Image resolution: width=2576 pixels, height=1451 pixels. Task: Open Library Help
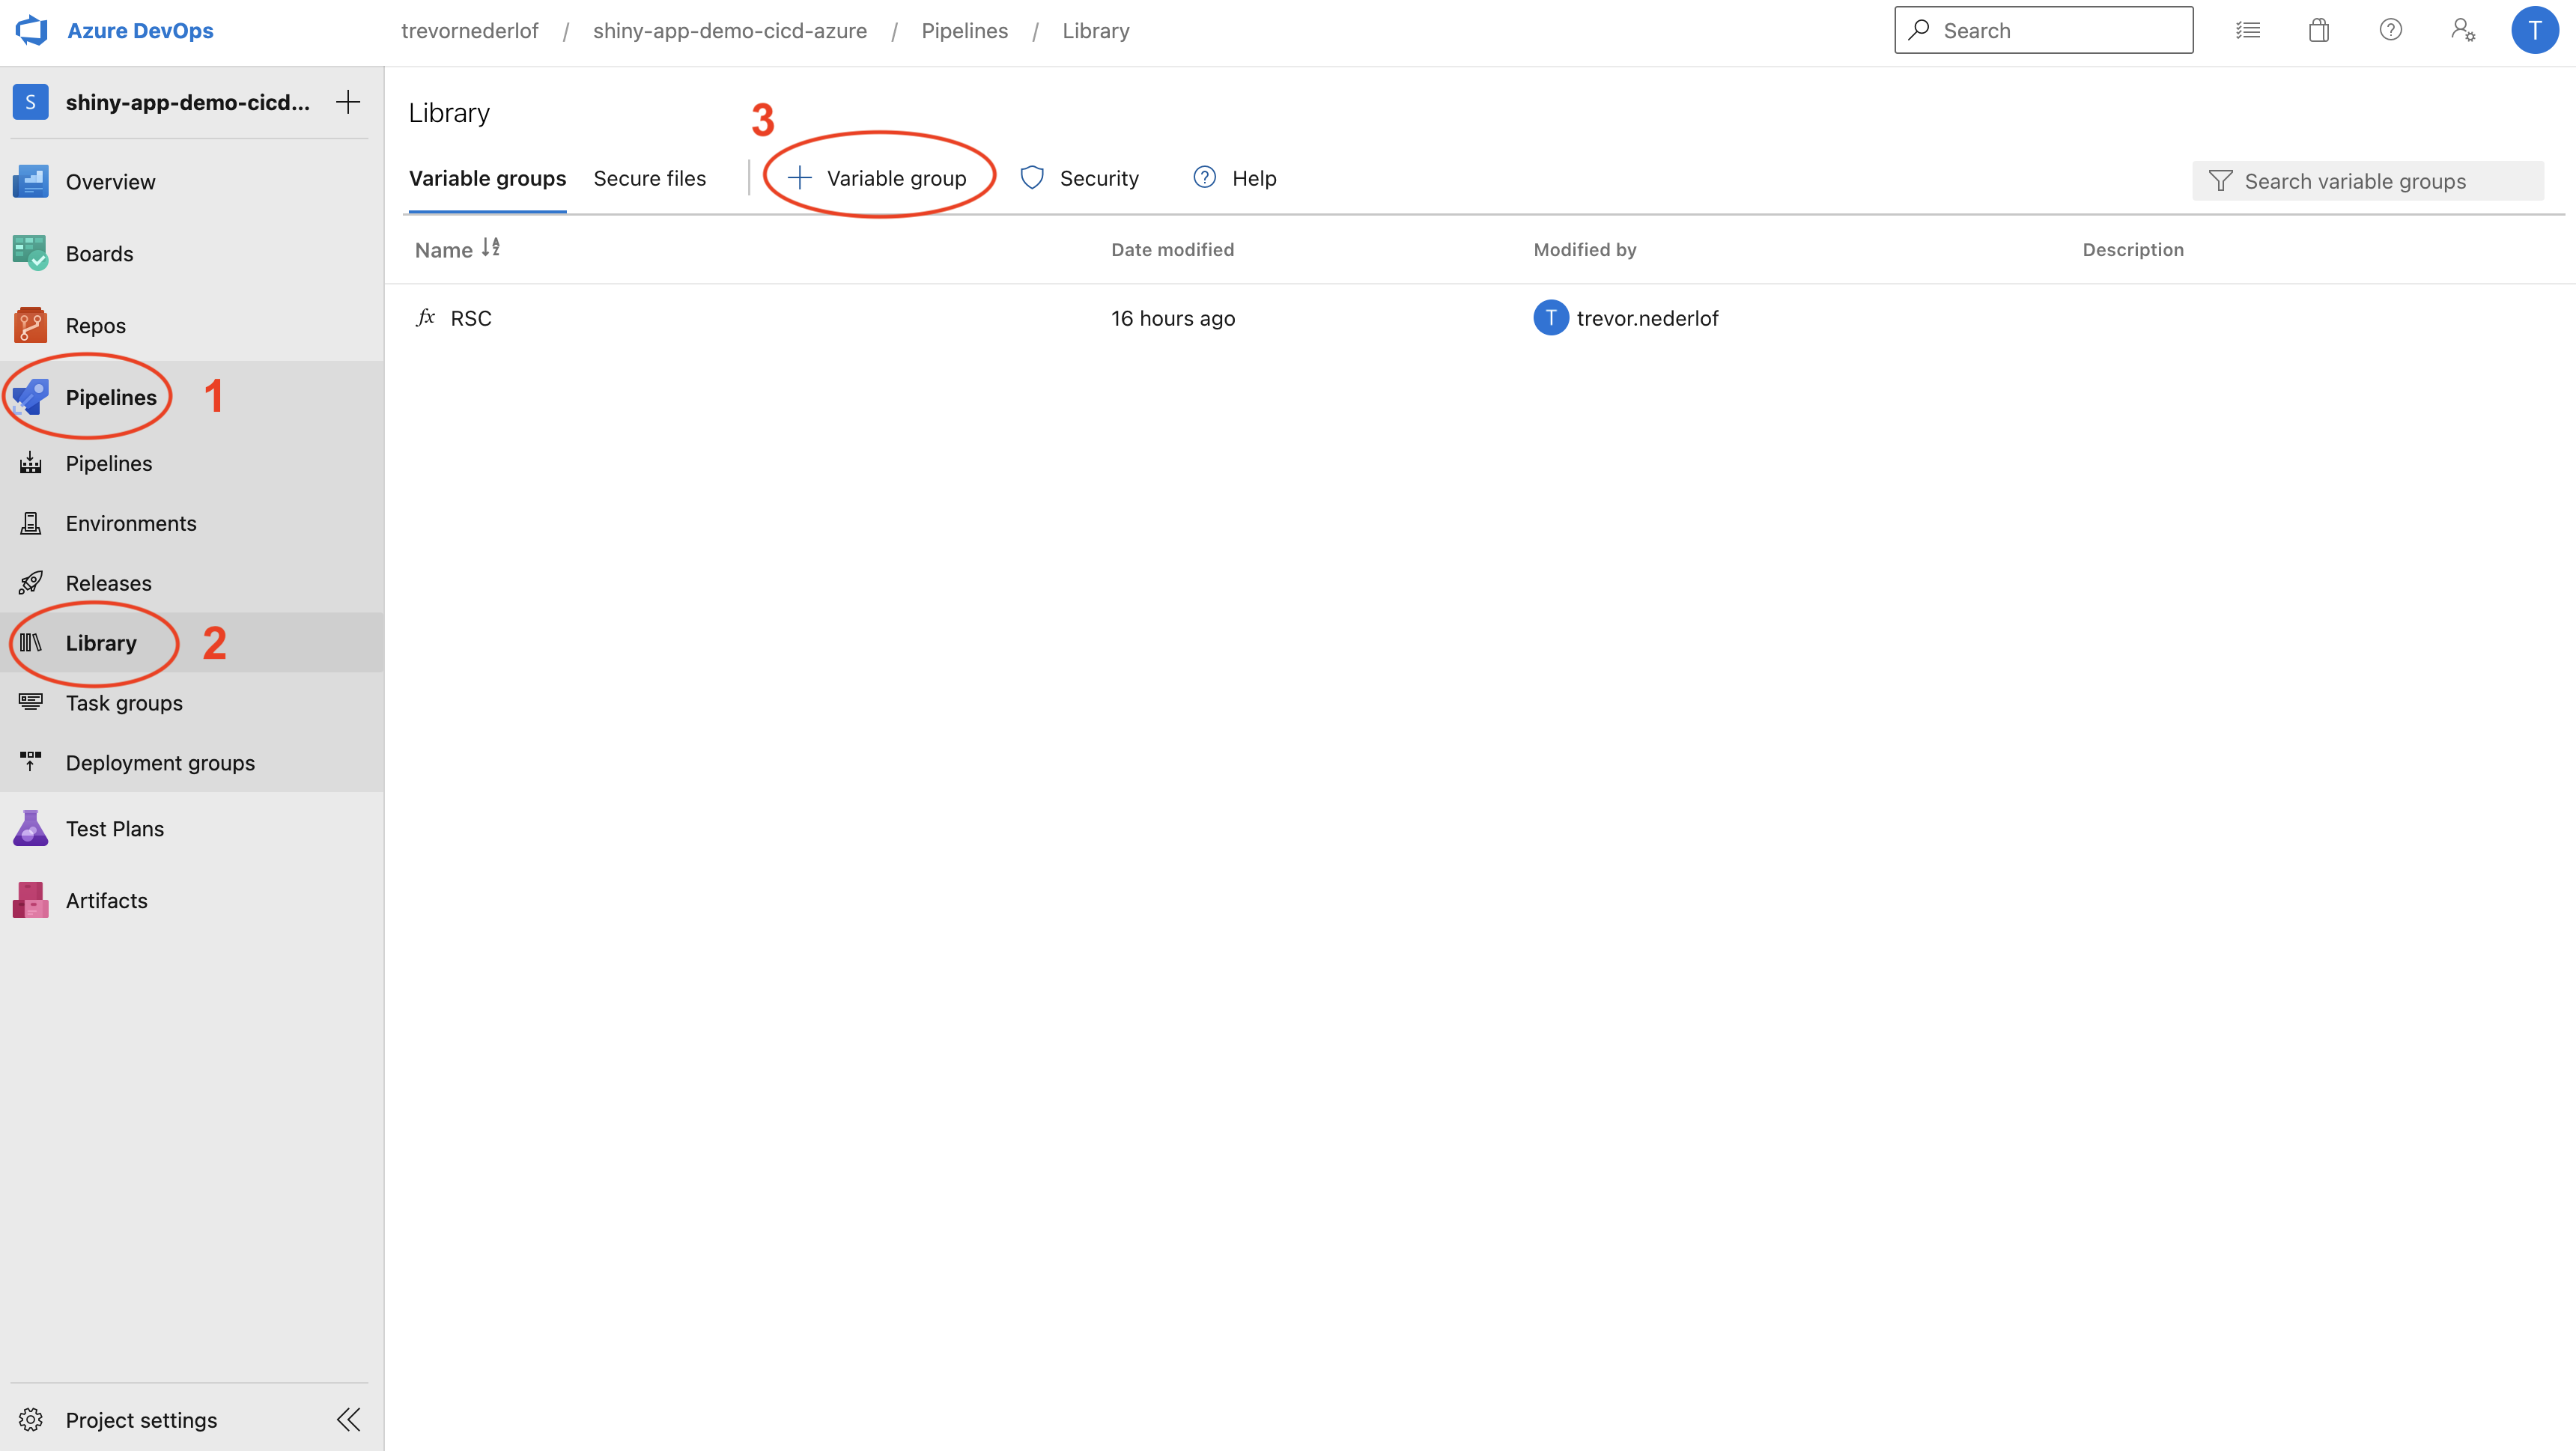click(1234, 179)
